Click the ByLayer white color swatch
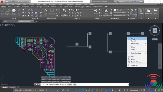 115,10
